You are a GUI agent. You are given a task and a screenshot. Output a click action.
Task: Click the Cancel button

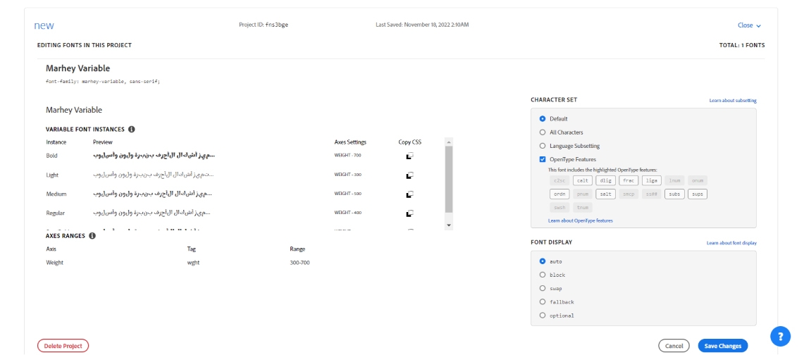point(674,346)
